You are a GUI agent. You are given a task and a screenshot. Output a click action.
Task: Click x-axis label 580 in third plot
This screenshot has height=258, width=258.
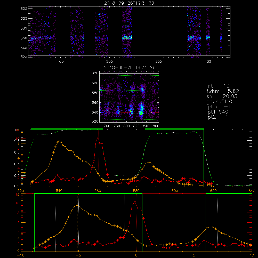click(x=136, y=191)
